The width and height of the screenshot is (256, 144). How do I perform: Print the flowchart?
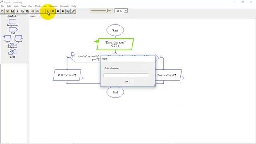click(x=33, y=11)
